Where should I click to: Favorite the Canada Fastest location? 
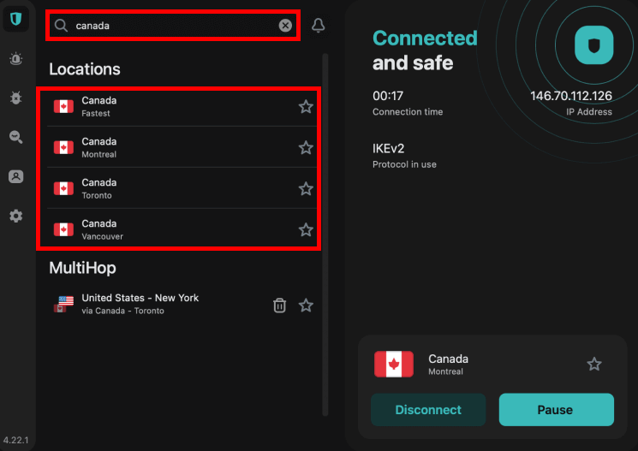point(306,107)
